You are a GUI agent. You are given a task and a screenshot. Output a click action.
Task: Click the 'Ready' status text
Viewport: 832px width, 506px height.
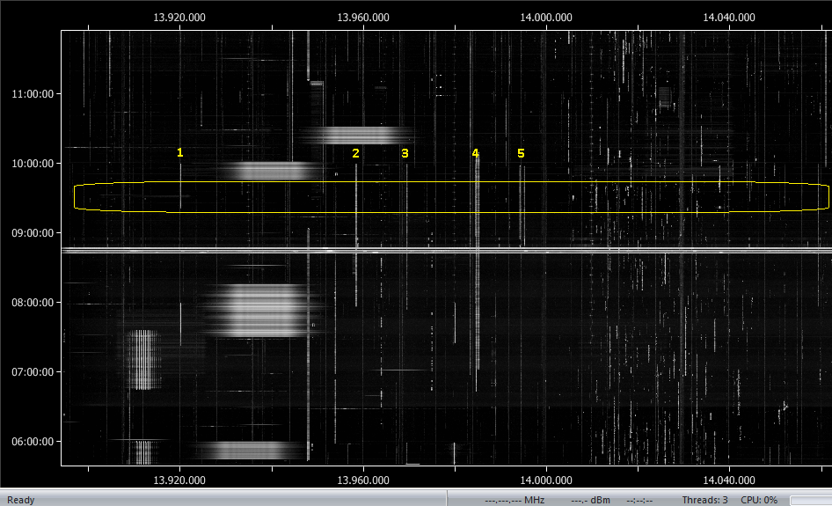click(x=21, y=500)
